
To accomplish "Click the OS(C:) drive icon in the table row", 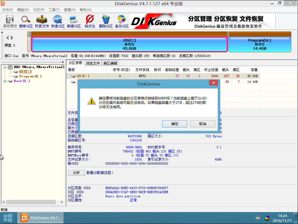I will [x=73, y=76].
